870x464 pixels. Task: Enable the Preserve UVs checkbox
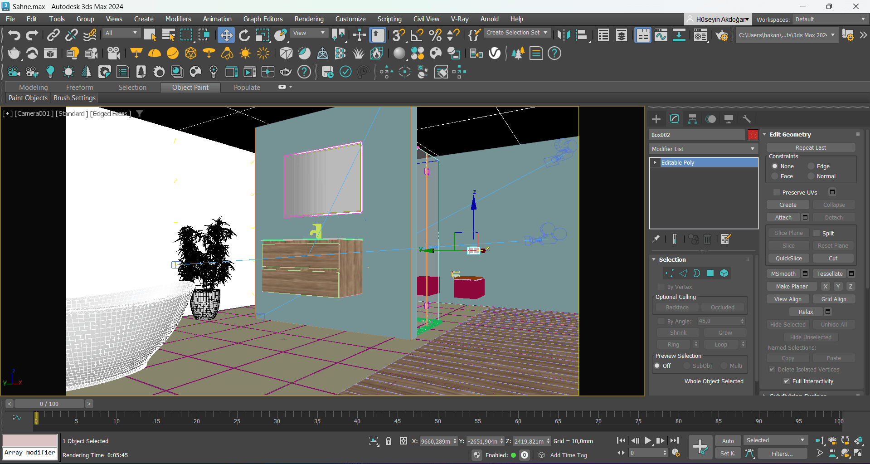point(777,192)
